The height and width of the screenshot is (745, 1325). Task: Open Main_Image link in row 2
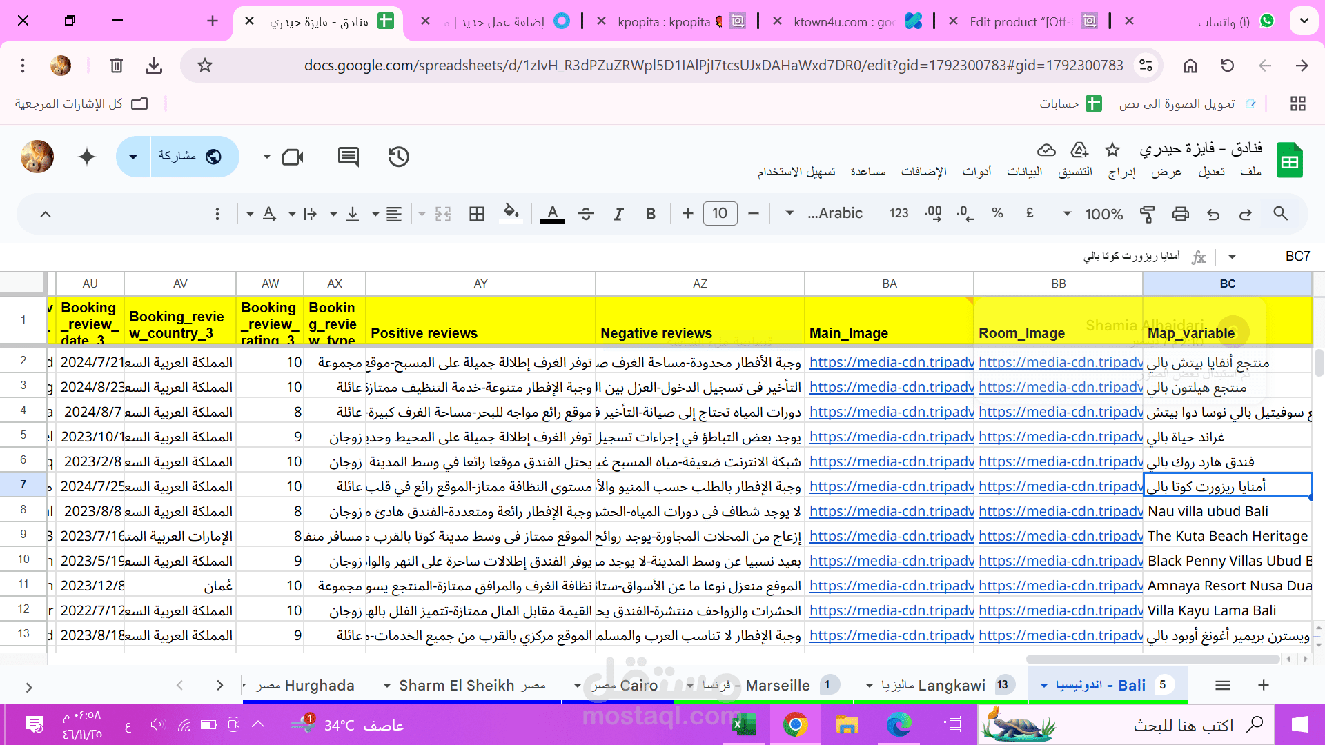point(892,362)
